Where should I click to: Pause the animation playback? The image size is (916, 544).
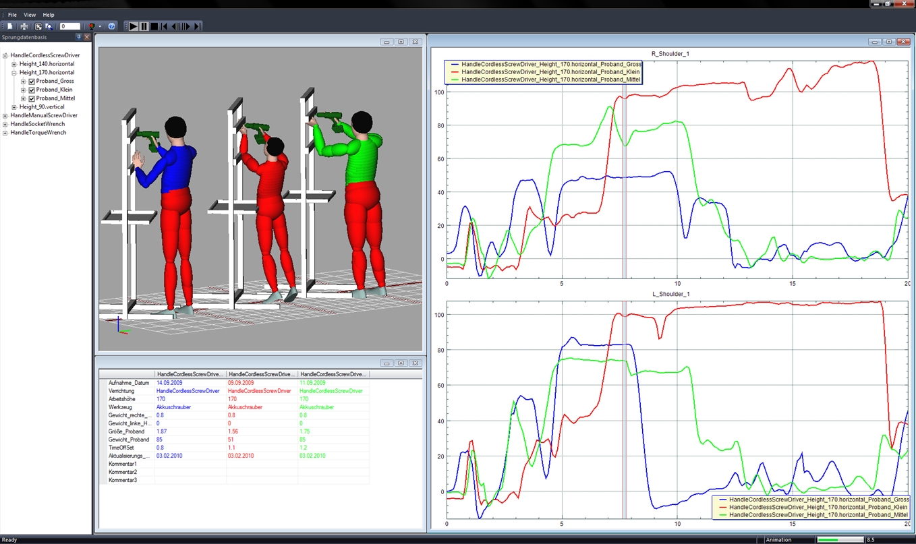click(144, 26)
